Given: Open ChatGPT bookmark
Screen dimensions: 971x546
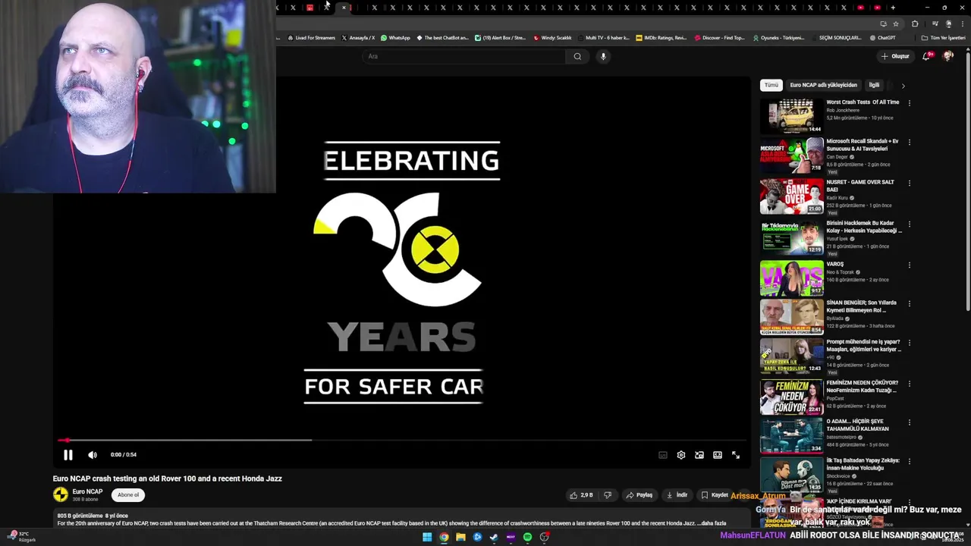Looking at the screenshot, I should coord(882,38).
